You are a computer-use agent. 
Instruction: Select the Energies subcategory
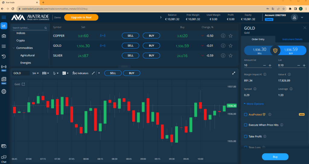tap(26, 63)
